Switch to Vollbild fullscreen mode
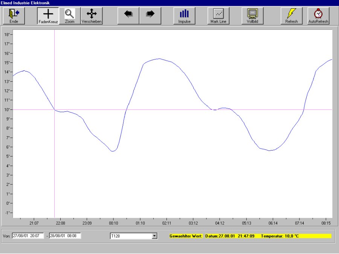Screen dimensions: 339x254 pos(252,16)
